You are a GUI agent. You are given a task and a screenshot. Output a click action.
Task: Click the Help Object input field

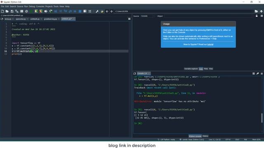pyautogui.click(x=208, y=16)
